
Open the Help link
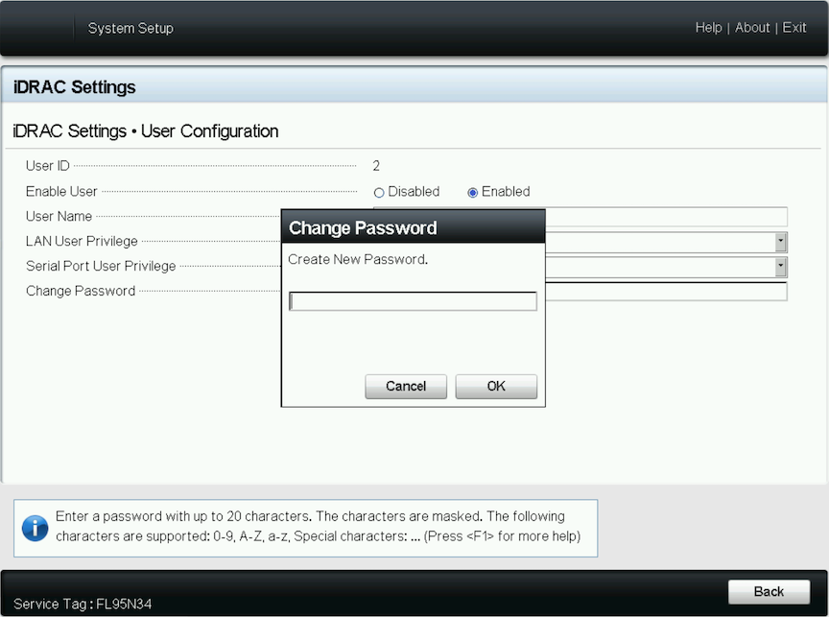[709, 28]
